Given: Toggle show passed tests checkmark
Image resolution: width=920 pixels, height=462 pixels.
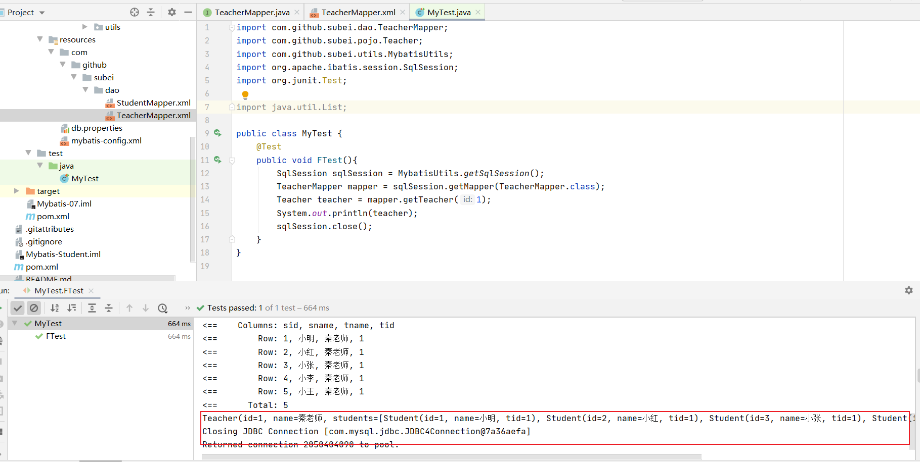Looking at the screenshot, I should coord(18,308).
